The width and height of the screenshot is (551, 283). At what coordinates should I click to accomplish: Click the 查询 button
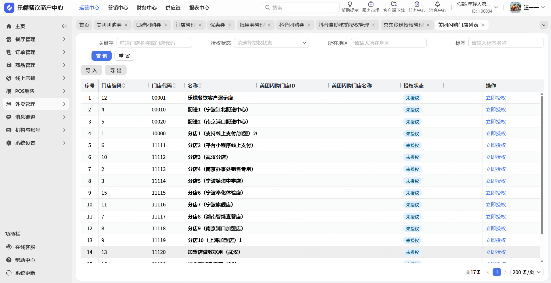(101, 56)
